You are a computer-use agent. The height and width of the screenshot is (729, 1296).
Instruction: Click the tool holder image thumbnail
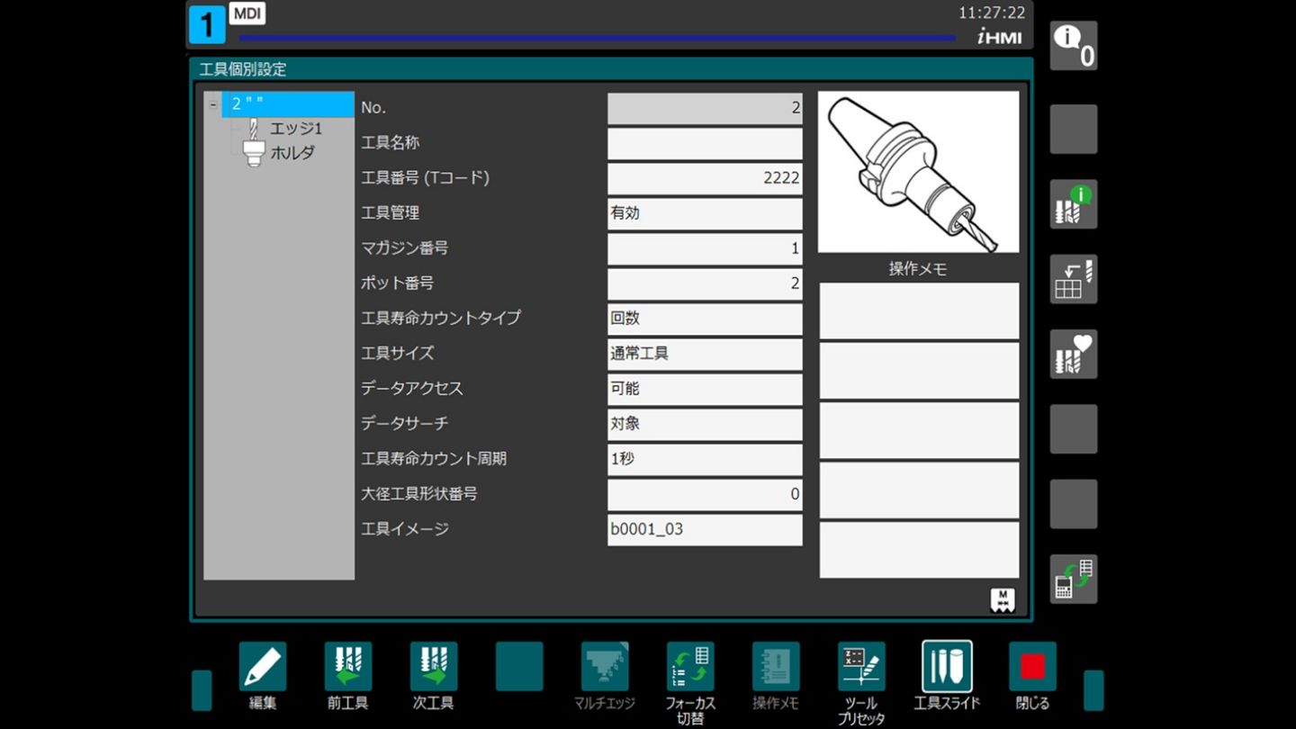(x=918, y=172)
